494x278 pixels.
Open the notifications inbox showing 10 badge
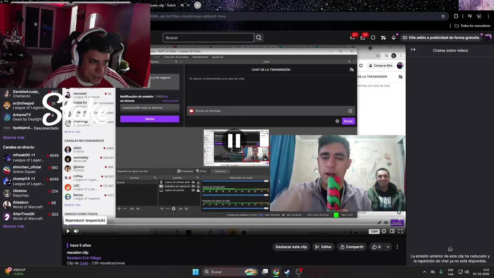[x=363, y=37]
